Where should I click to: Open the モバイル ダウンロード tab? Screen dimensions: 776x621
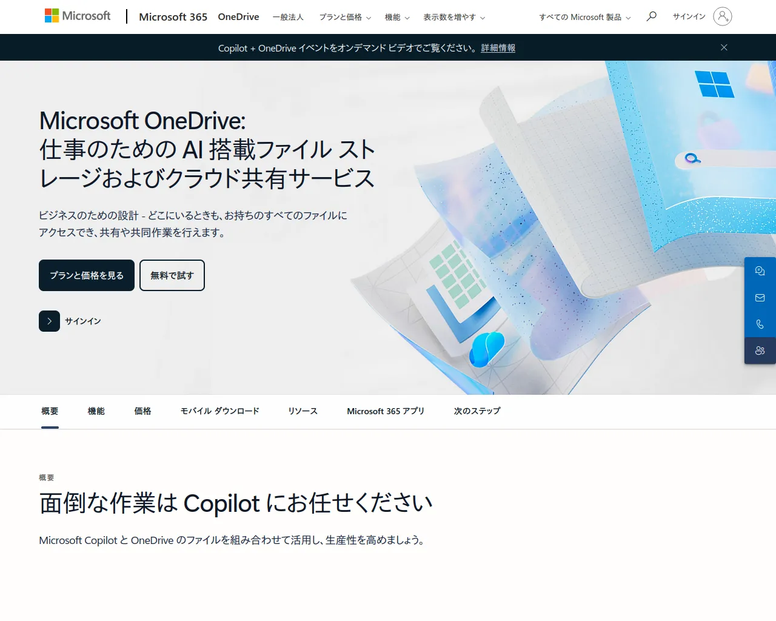[220, 411]
